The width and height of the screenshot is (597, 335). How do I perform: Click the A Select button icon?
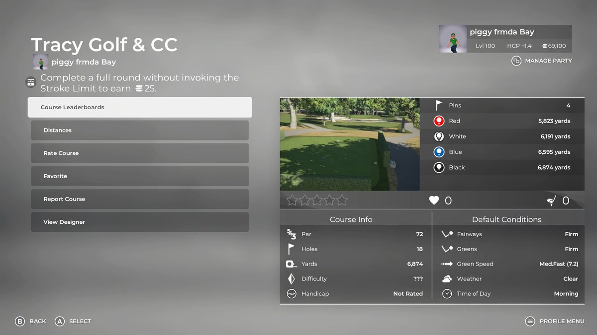60,321
